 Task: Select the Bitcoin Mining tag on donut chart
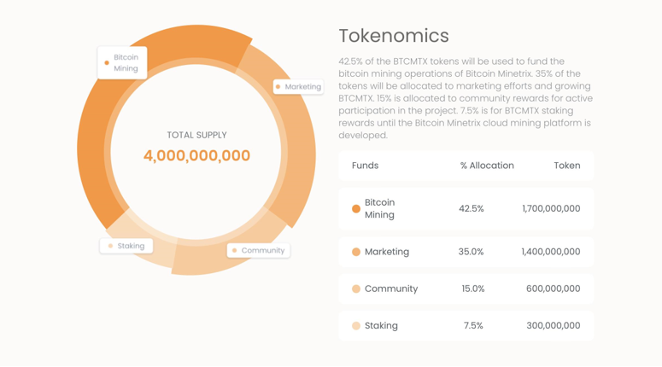coord(122,62)
